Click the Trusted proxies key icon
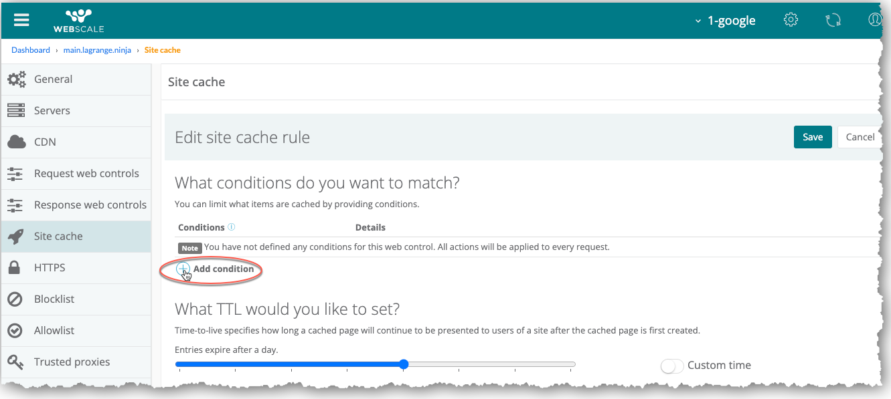Viewport: 891px width, 399px height. (15, 362)
